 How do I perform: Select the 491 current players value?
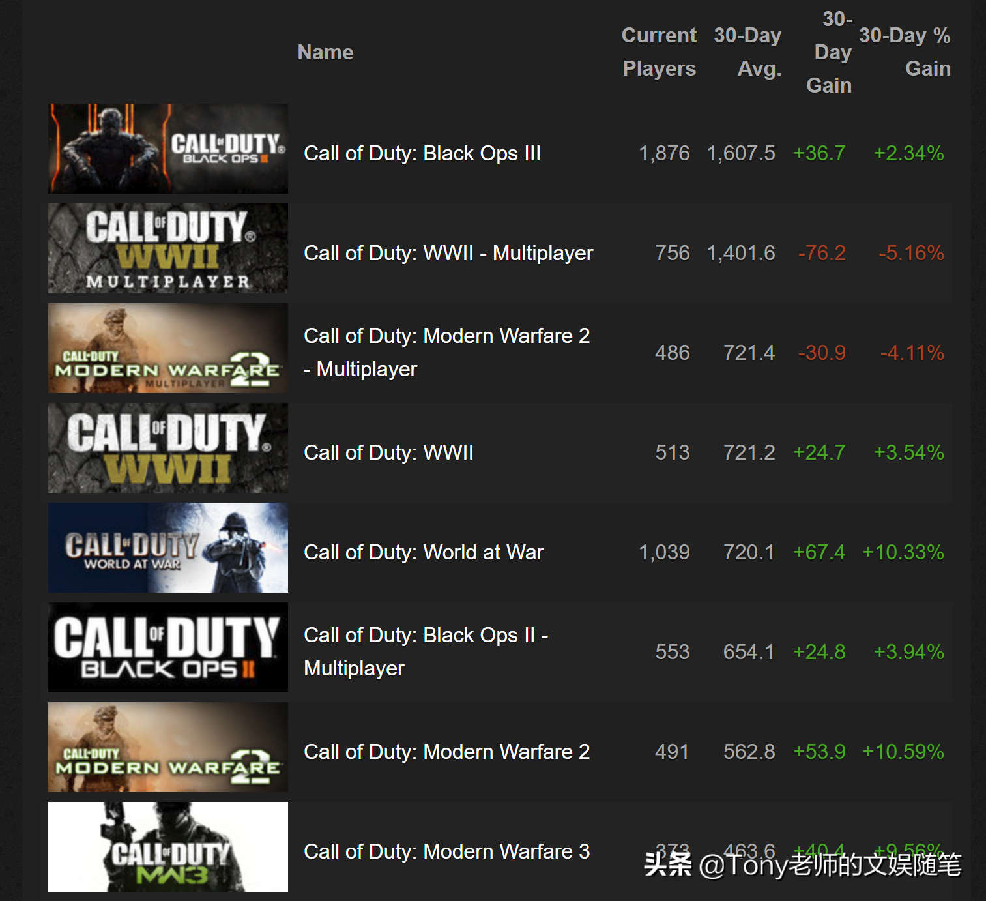672,752
